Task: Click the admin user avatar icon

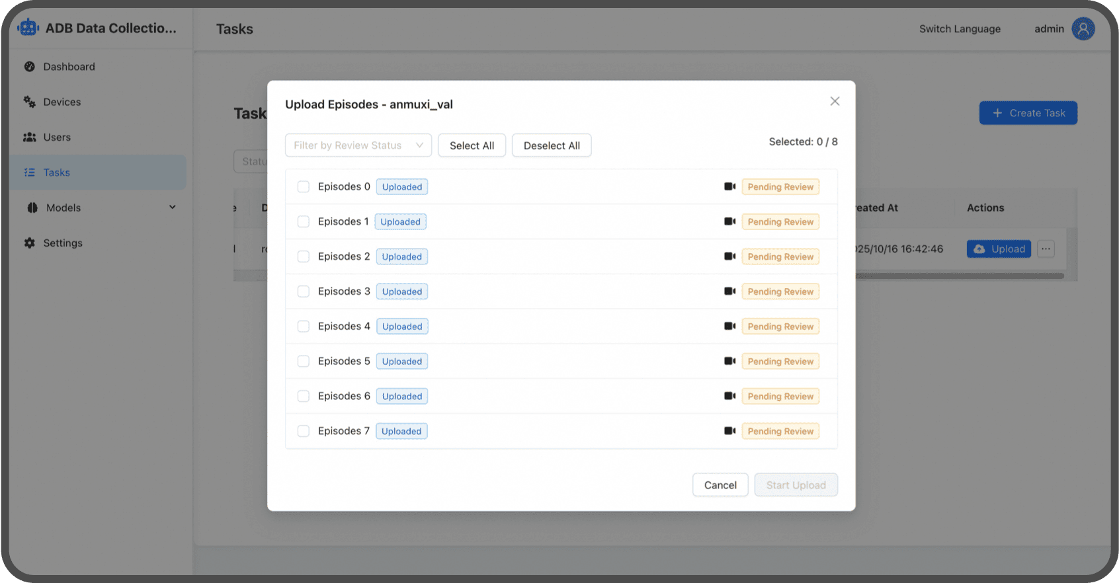Action: tap(1083, 29)
